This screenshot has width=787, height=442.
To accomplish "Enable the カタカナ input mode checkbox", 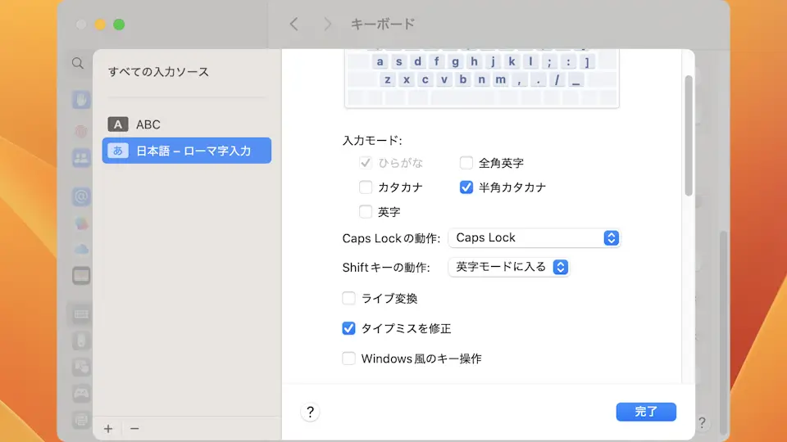I will [366, 187].
